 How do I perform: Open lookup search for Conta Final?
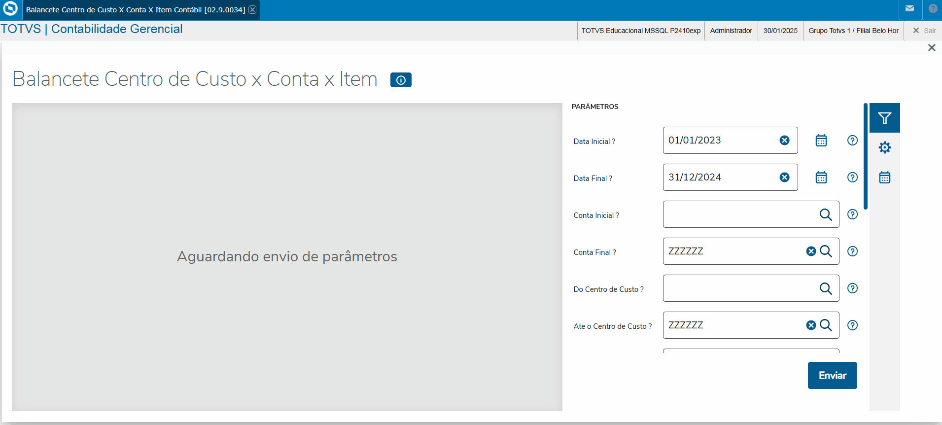point(826,251)
